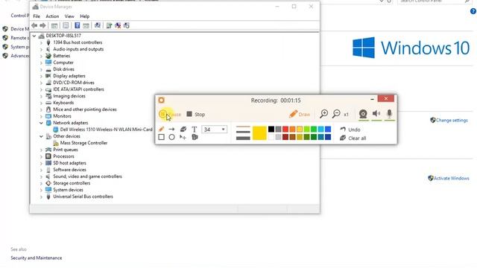Collapse the Network adapters node
Image resolution: width=477 pixels, height=268 pixels.
click(x=41, y=123)
